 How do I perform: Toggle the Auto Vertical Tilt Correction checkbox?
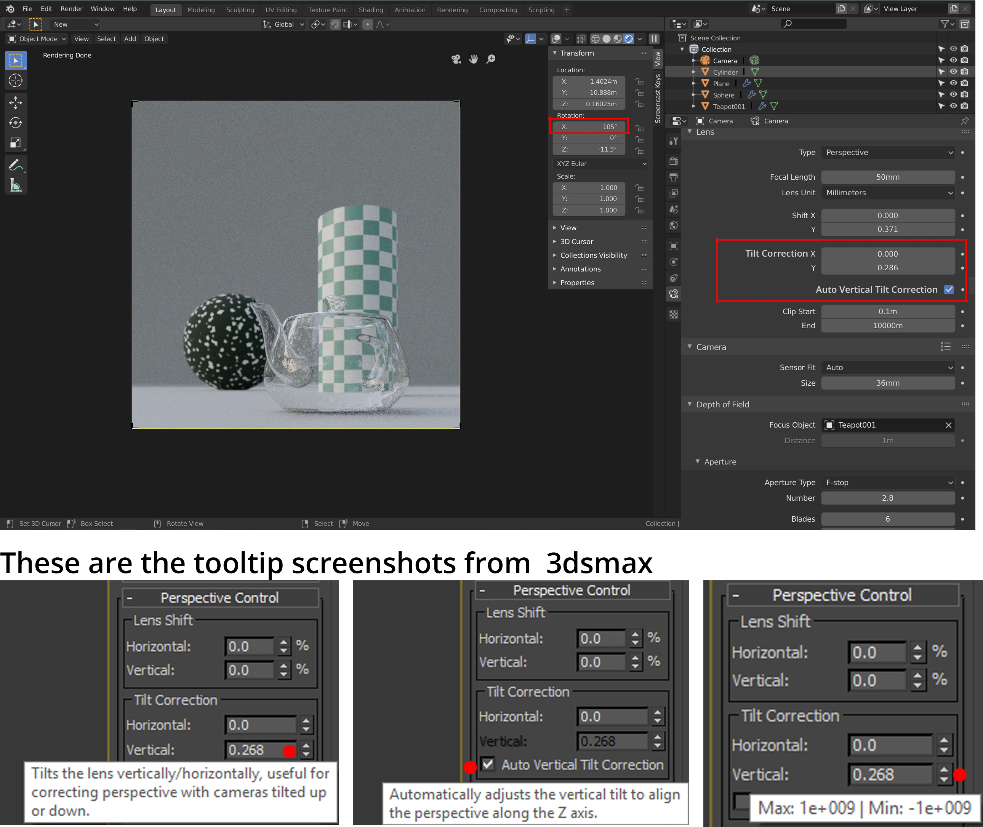[949, 290]
